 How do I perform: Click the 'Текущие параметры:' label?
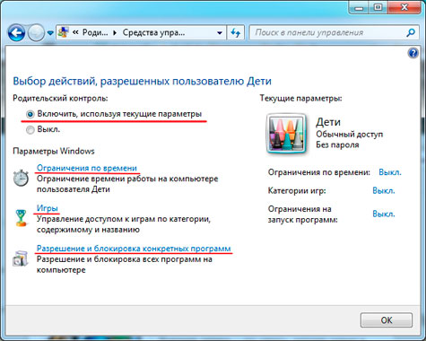coord(300,98)
